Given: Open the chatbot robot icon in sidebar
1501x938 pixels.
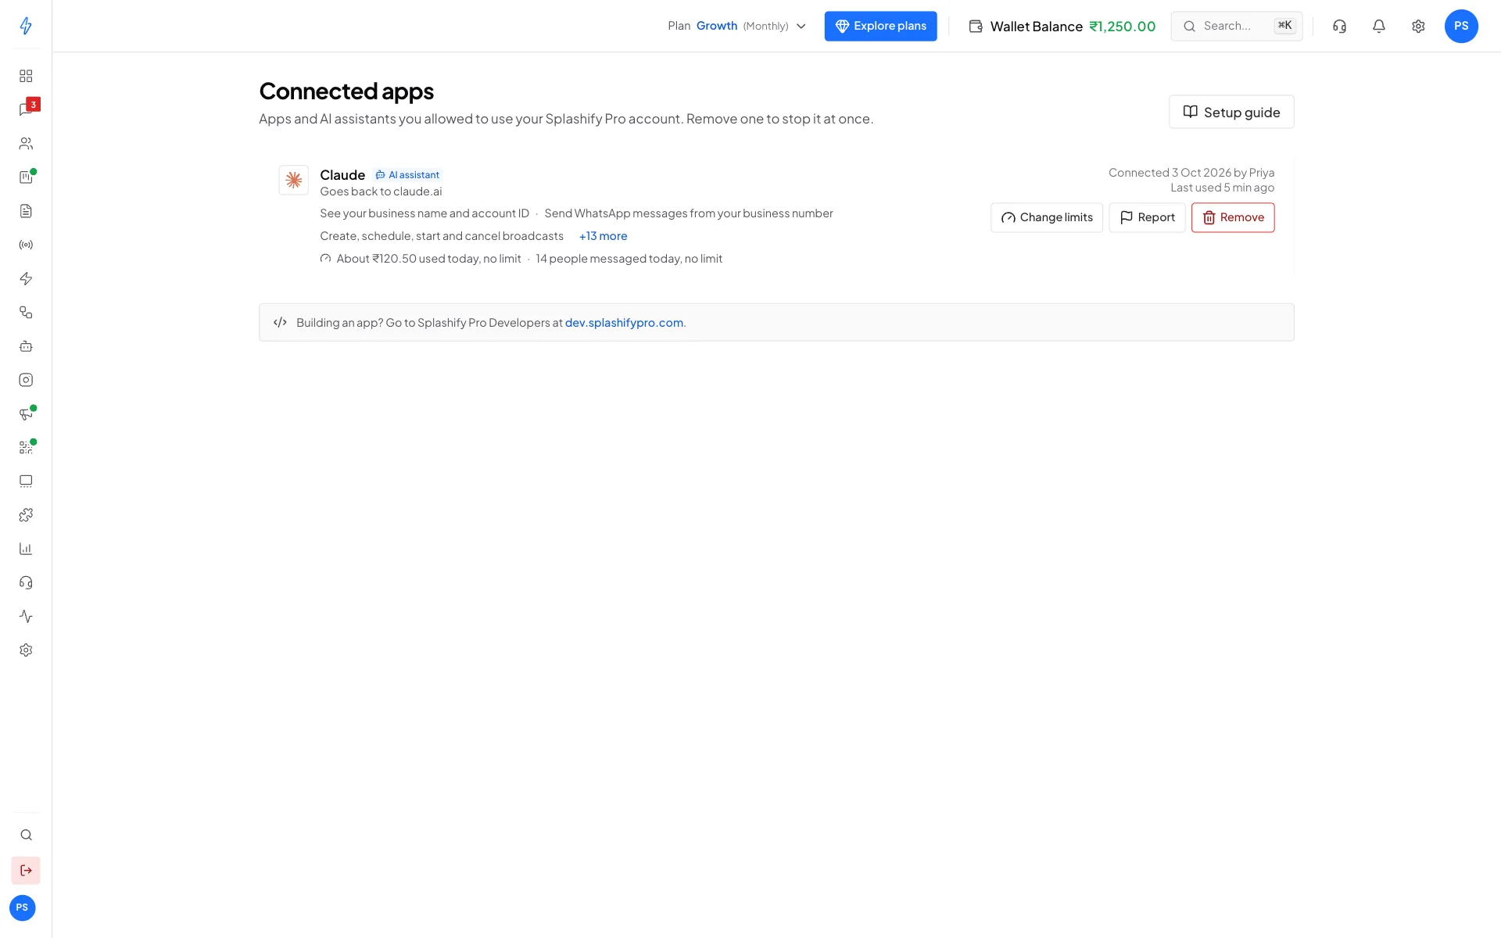Looking at the screenshot, I should [26, 346].
